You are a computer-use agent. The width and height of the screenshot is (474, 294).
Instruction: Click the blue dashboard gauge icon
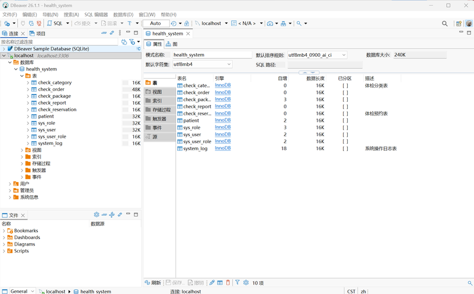coord(270,23)
